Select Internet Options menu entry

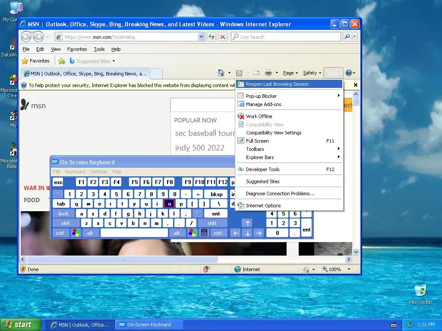click(289, 206)
